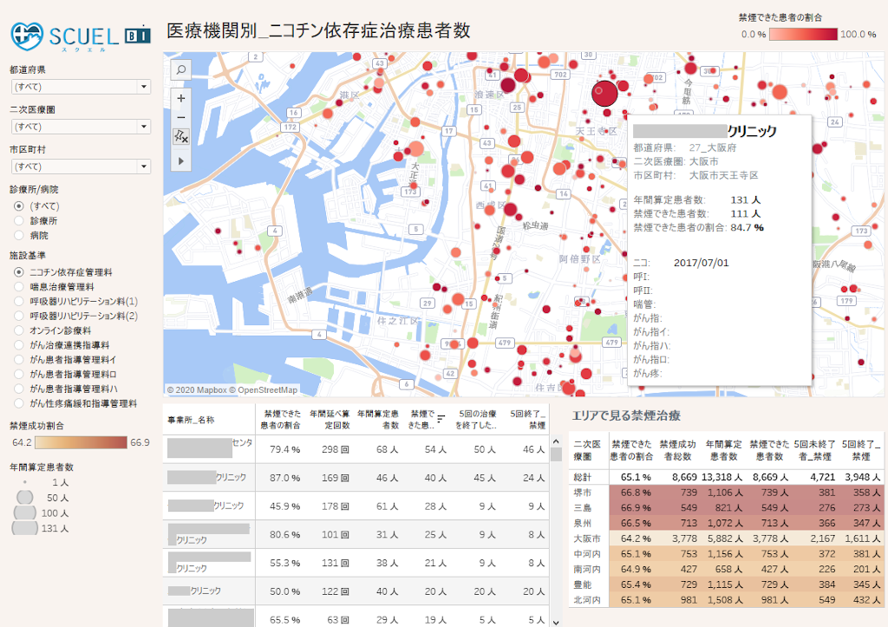The image size is (888, 627).
Task: Click the 年間延べ算定回数 column header
Action: coord(330,420)
